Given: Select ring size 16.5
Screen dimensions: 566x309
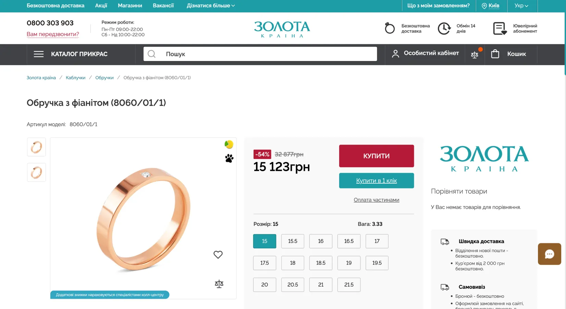Looking at the screenshot, I should click(x=348, y=241).
